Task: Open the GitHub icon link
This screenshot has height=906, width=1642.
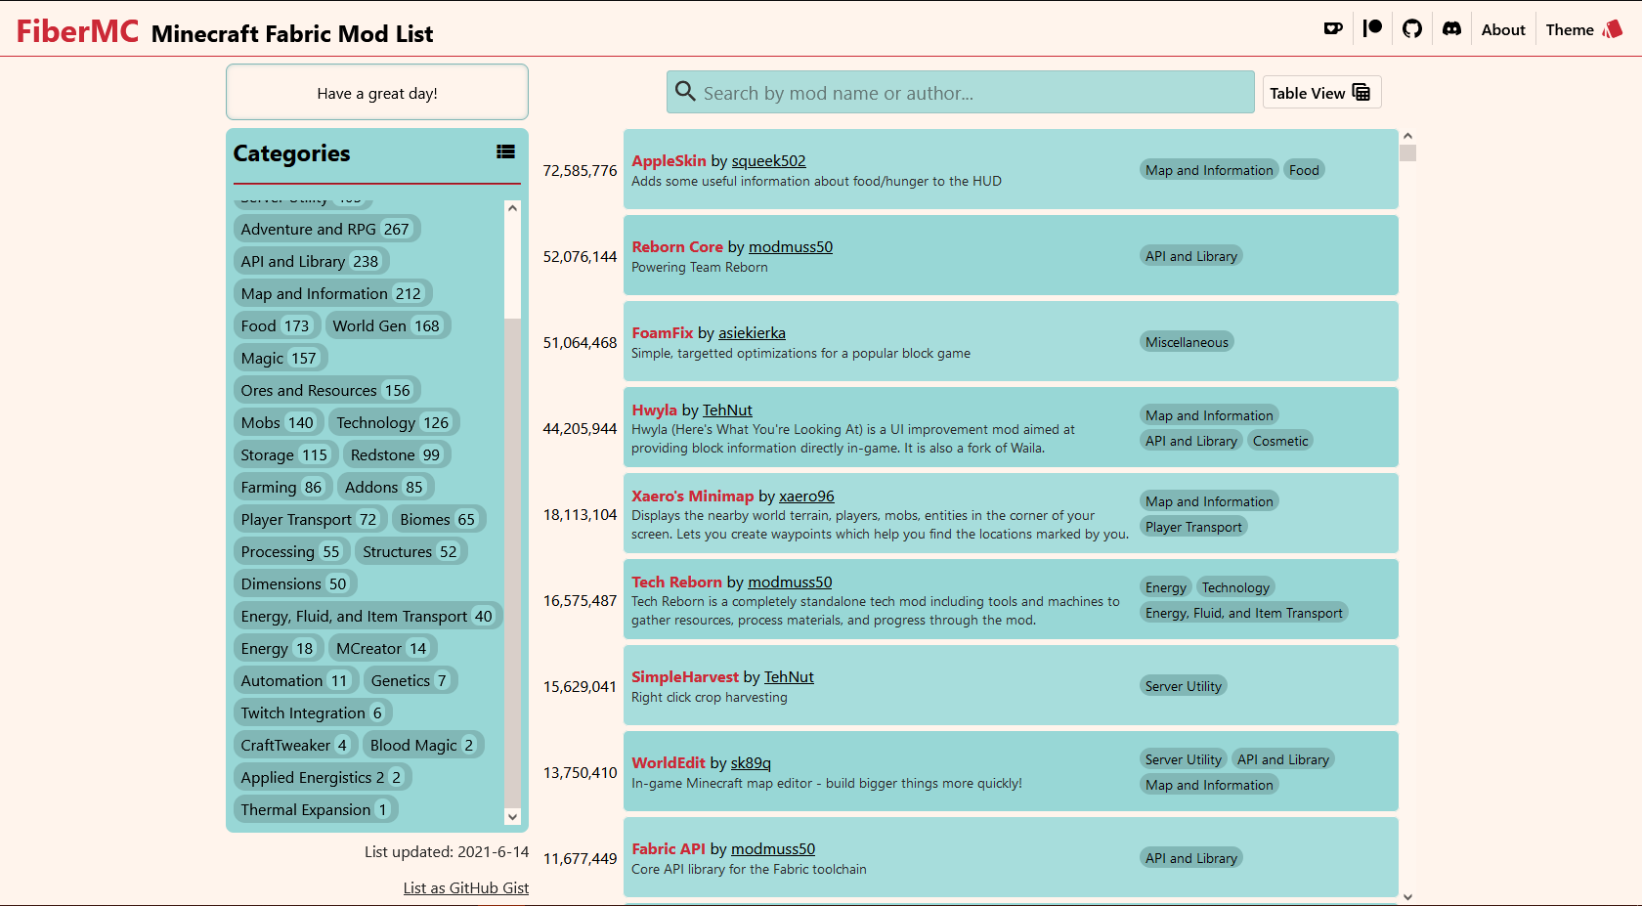Action: point(1412,29)
